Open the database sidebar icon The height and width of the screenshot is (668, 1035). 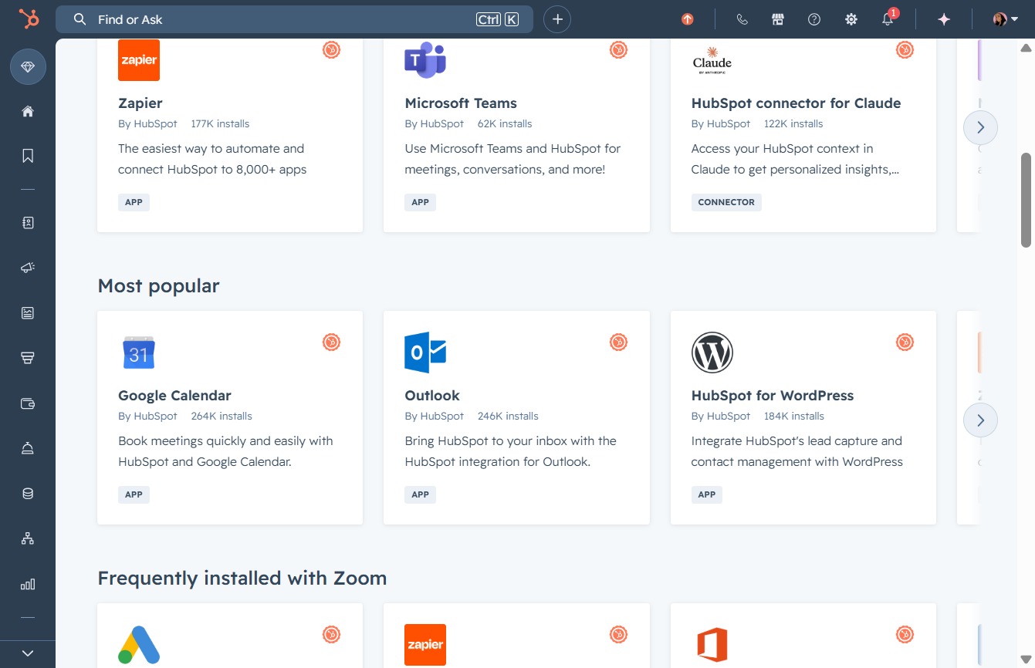click(28, 494)
